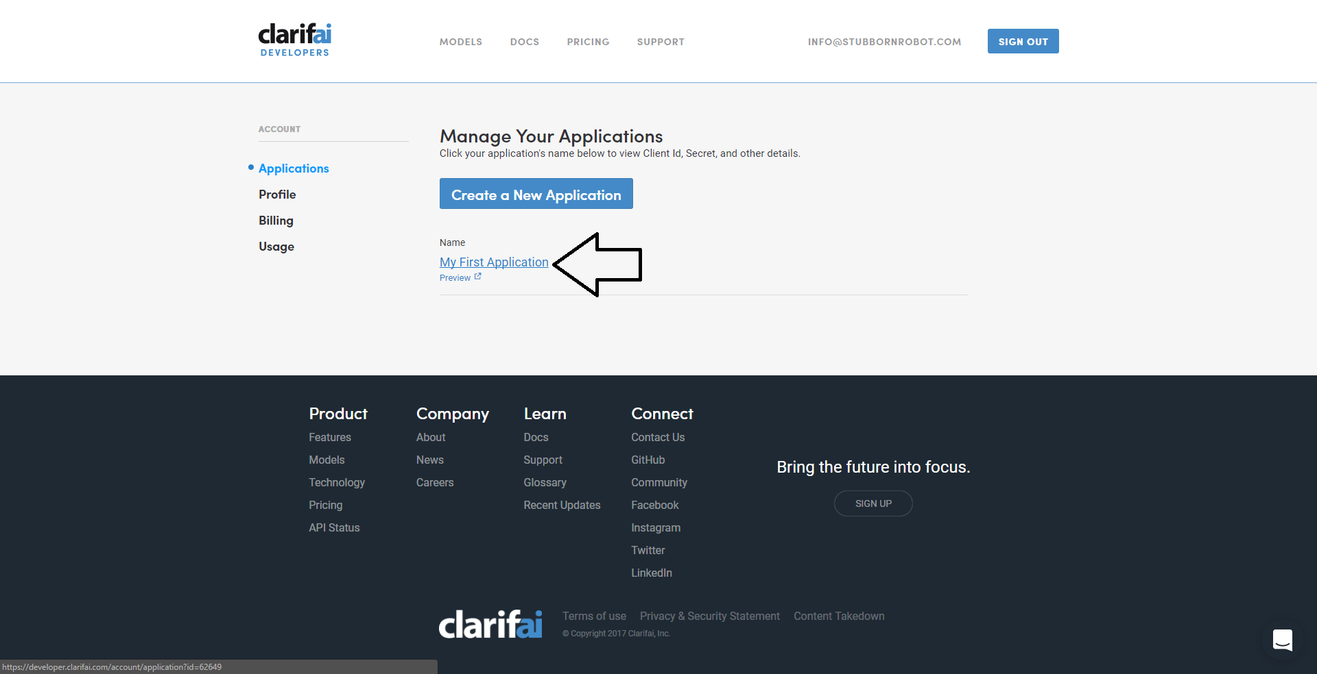
Task: Click the Name column label
Action: [x=452, y=242]
